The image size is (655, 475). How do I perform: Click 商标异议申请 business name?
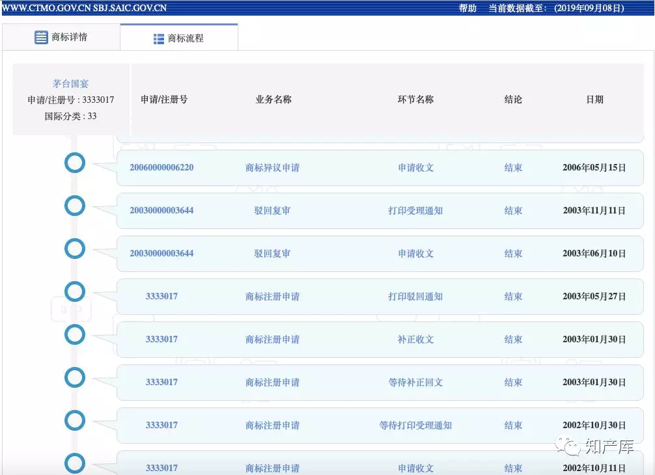point(272,168)
